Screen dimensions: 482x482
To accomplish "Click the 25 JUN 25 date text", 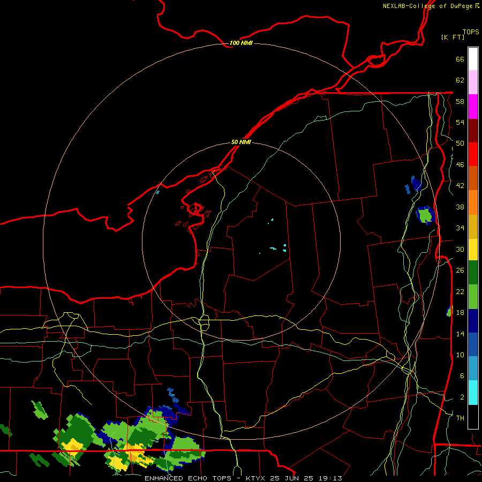I will coord(292,478).
